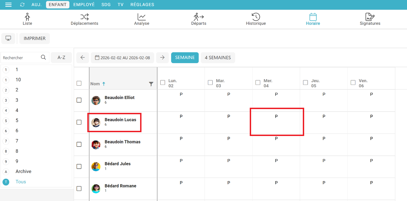
Task: Click the refresh sync icon
Action: click(x=22, y=5)
